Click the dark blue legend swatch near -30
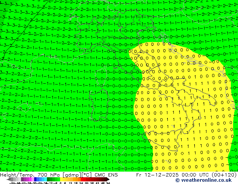Viewport: 238px width, 184px height. [35, 179]
